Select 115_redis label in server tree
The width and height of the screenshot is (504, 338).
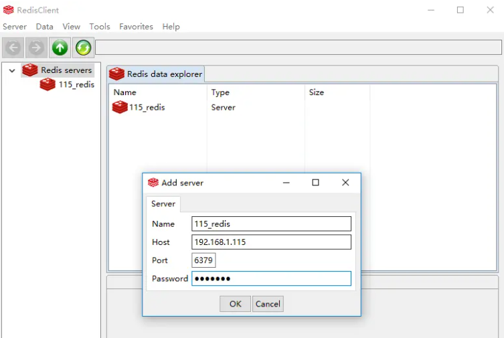(x=76, y=84)
